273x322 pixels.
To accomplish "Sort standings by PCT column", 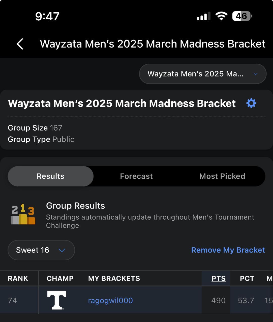I will click(x=247, y=278).
